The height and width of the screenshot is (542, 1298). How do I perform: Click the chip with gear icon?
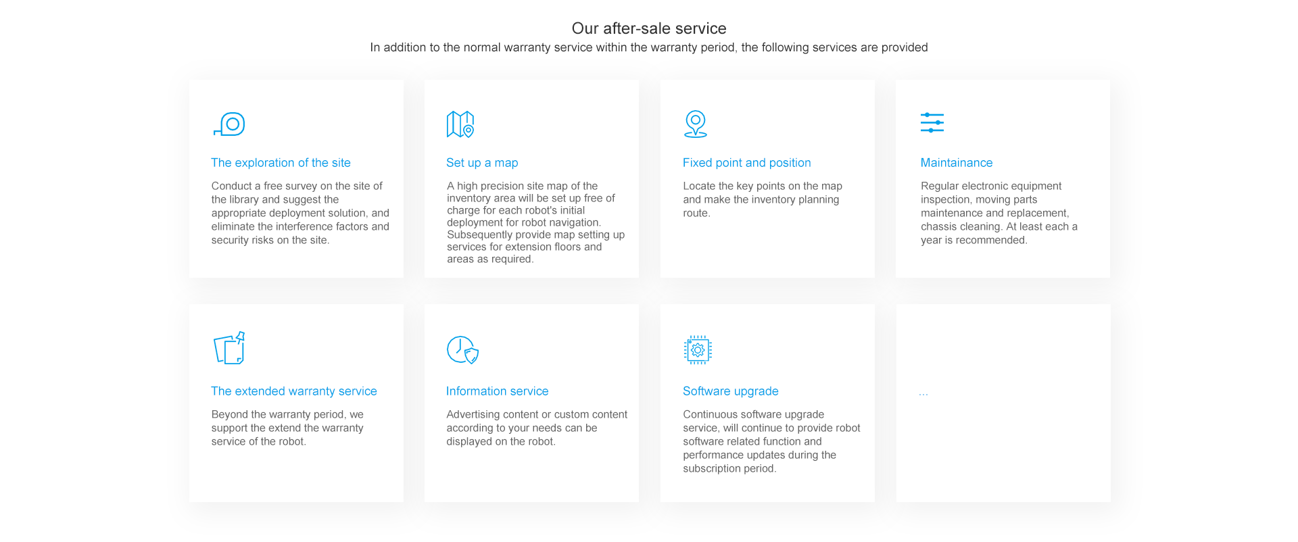pos(697,350)
